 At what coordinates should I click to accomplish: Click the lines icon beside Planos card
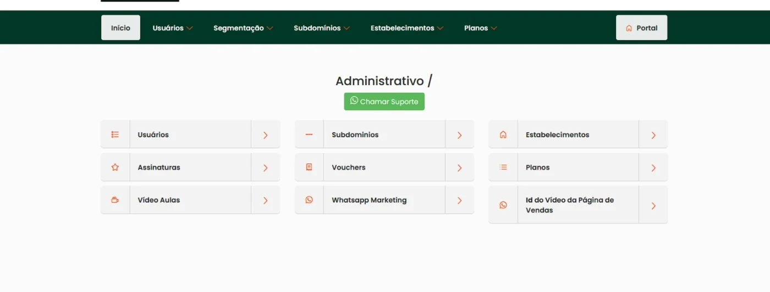tap(503, 167)
